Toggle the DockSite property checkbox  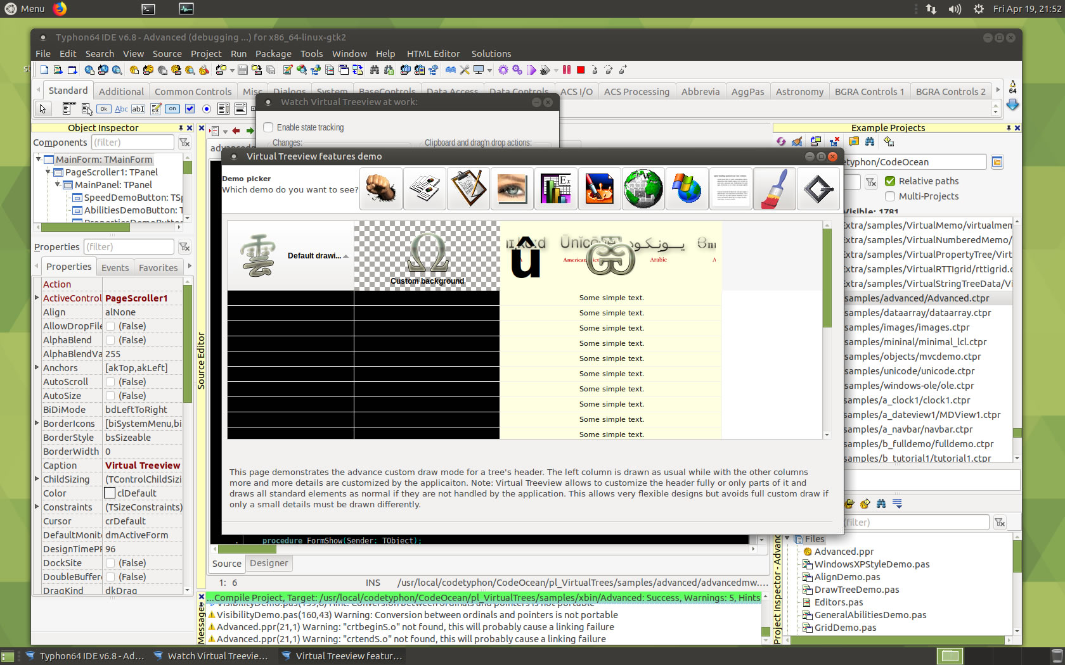click(x=110, y=563)
